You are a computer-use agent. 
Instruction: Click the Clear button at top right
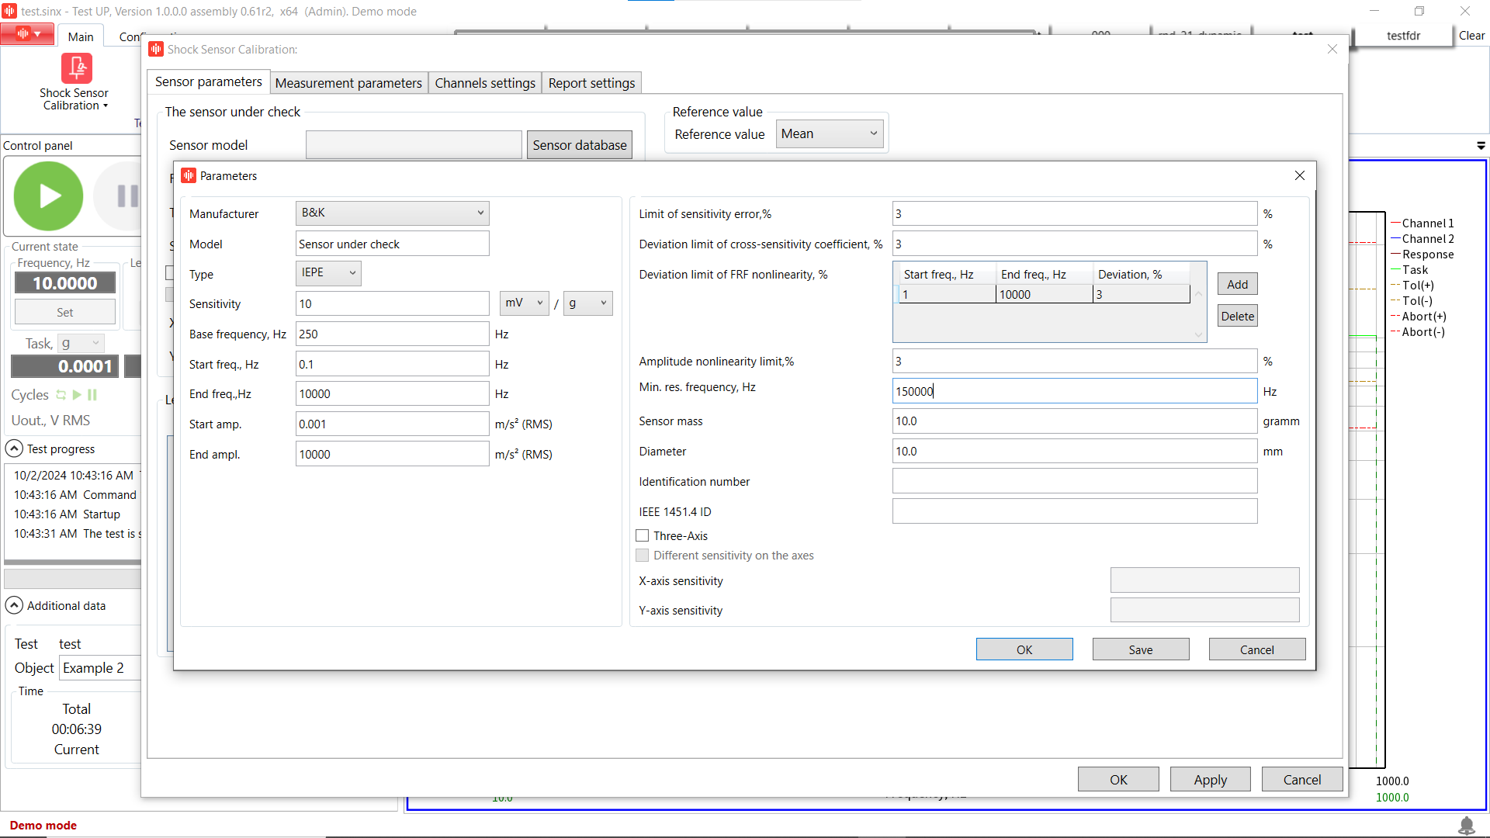pos(1471,35)
